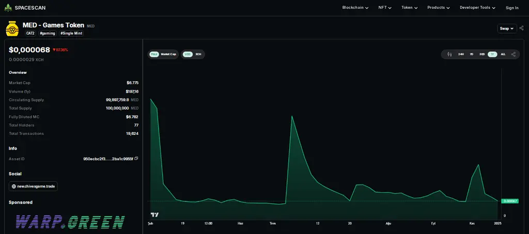
Task: Click the Şub label on chart axis
Action: (x=150, y=223)
